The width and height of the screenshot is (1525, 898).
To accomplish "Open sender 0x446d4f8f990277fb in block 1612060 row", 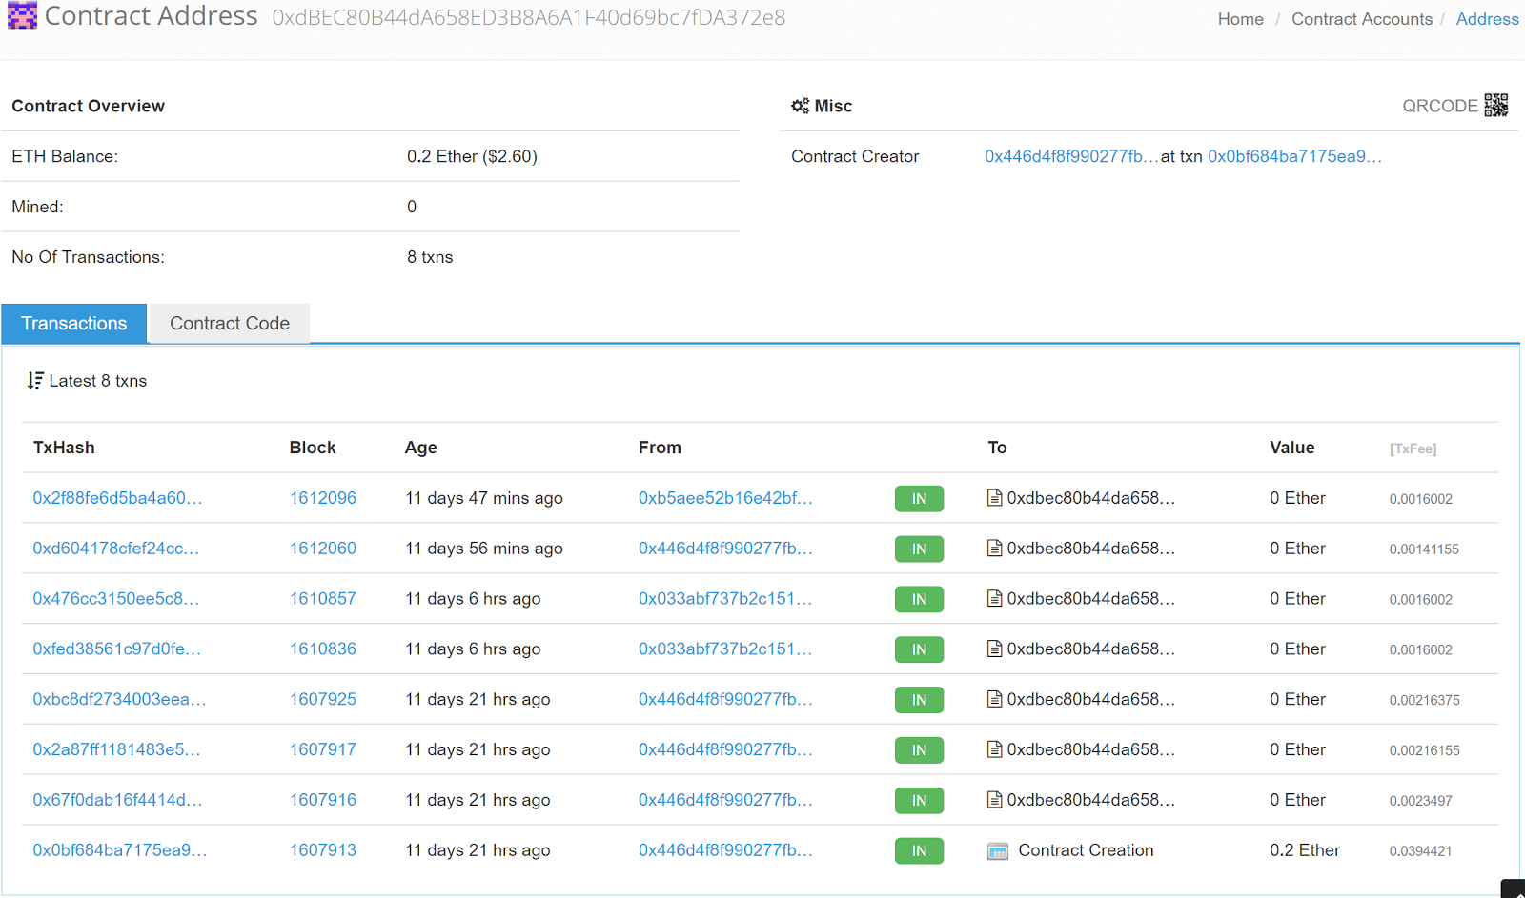I will 725,549.
